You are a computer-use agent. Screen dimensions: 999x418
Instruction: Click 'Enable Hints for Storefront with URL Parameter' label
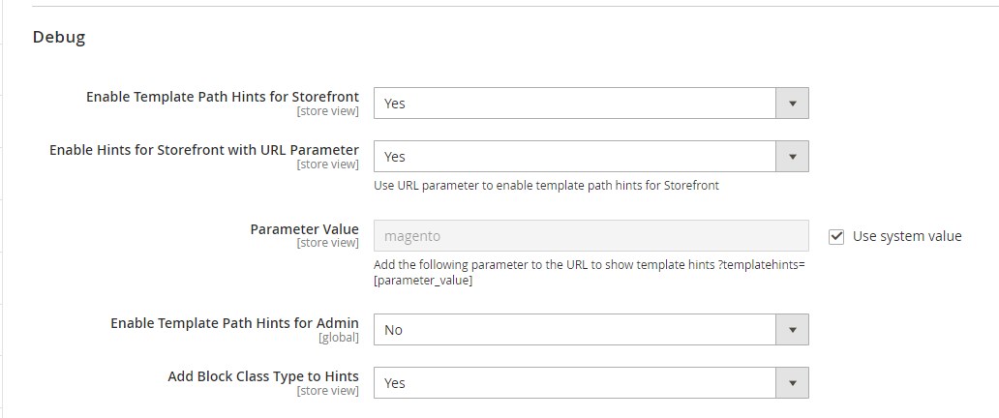(x=204, y=150)
